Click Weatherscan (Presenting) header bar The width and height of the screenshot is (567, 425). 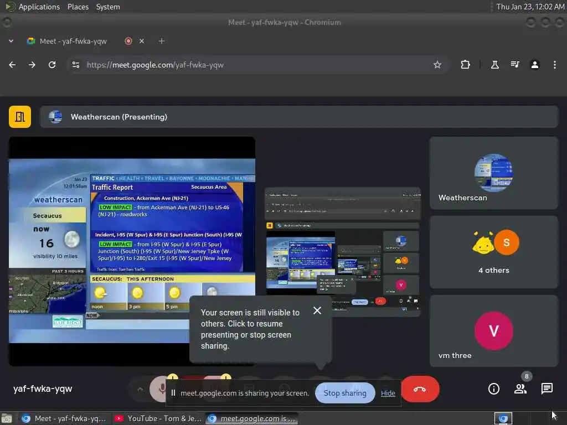point(299,117)
